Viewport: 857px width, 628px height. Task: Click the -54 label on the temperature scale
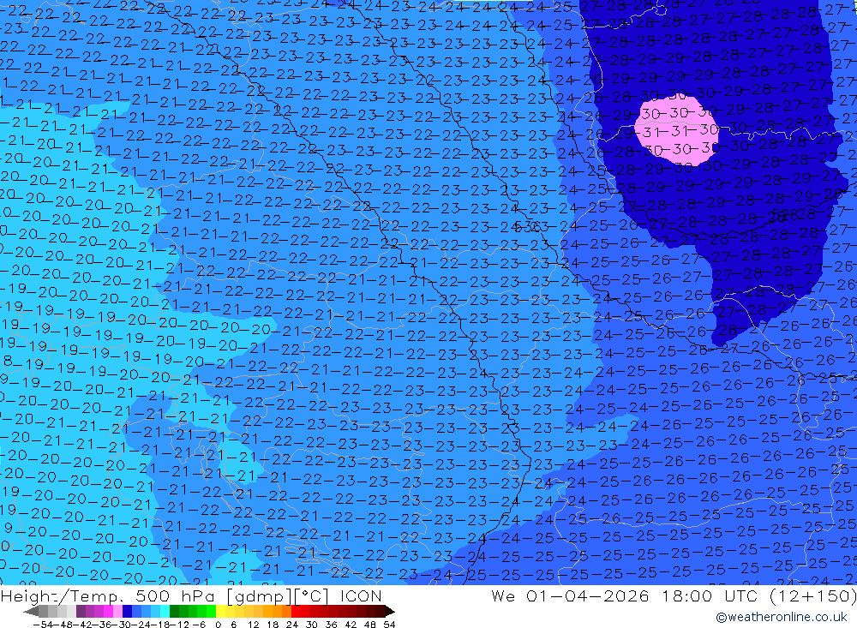coord(43,625)
